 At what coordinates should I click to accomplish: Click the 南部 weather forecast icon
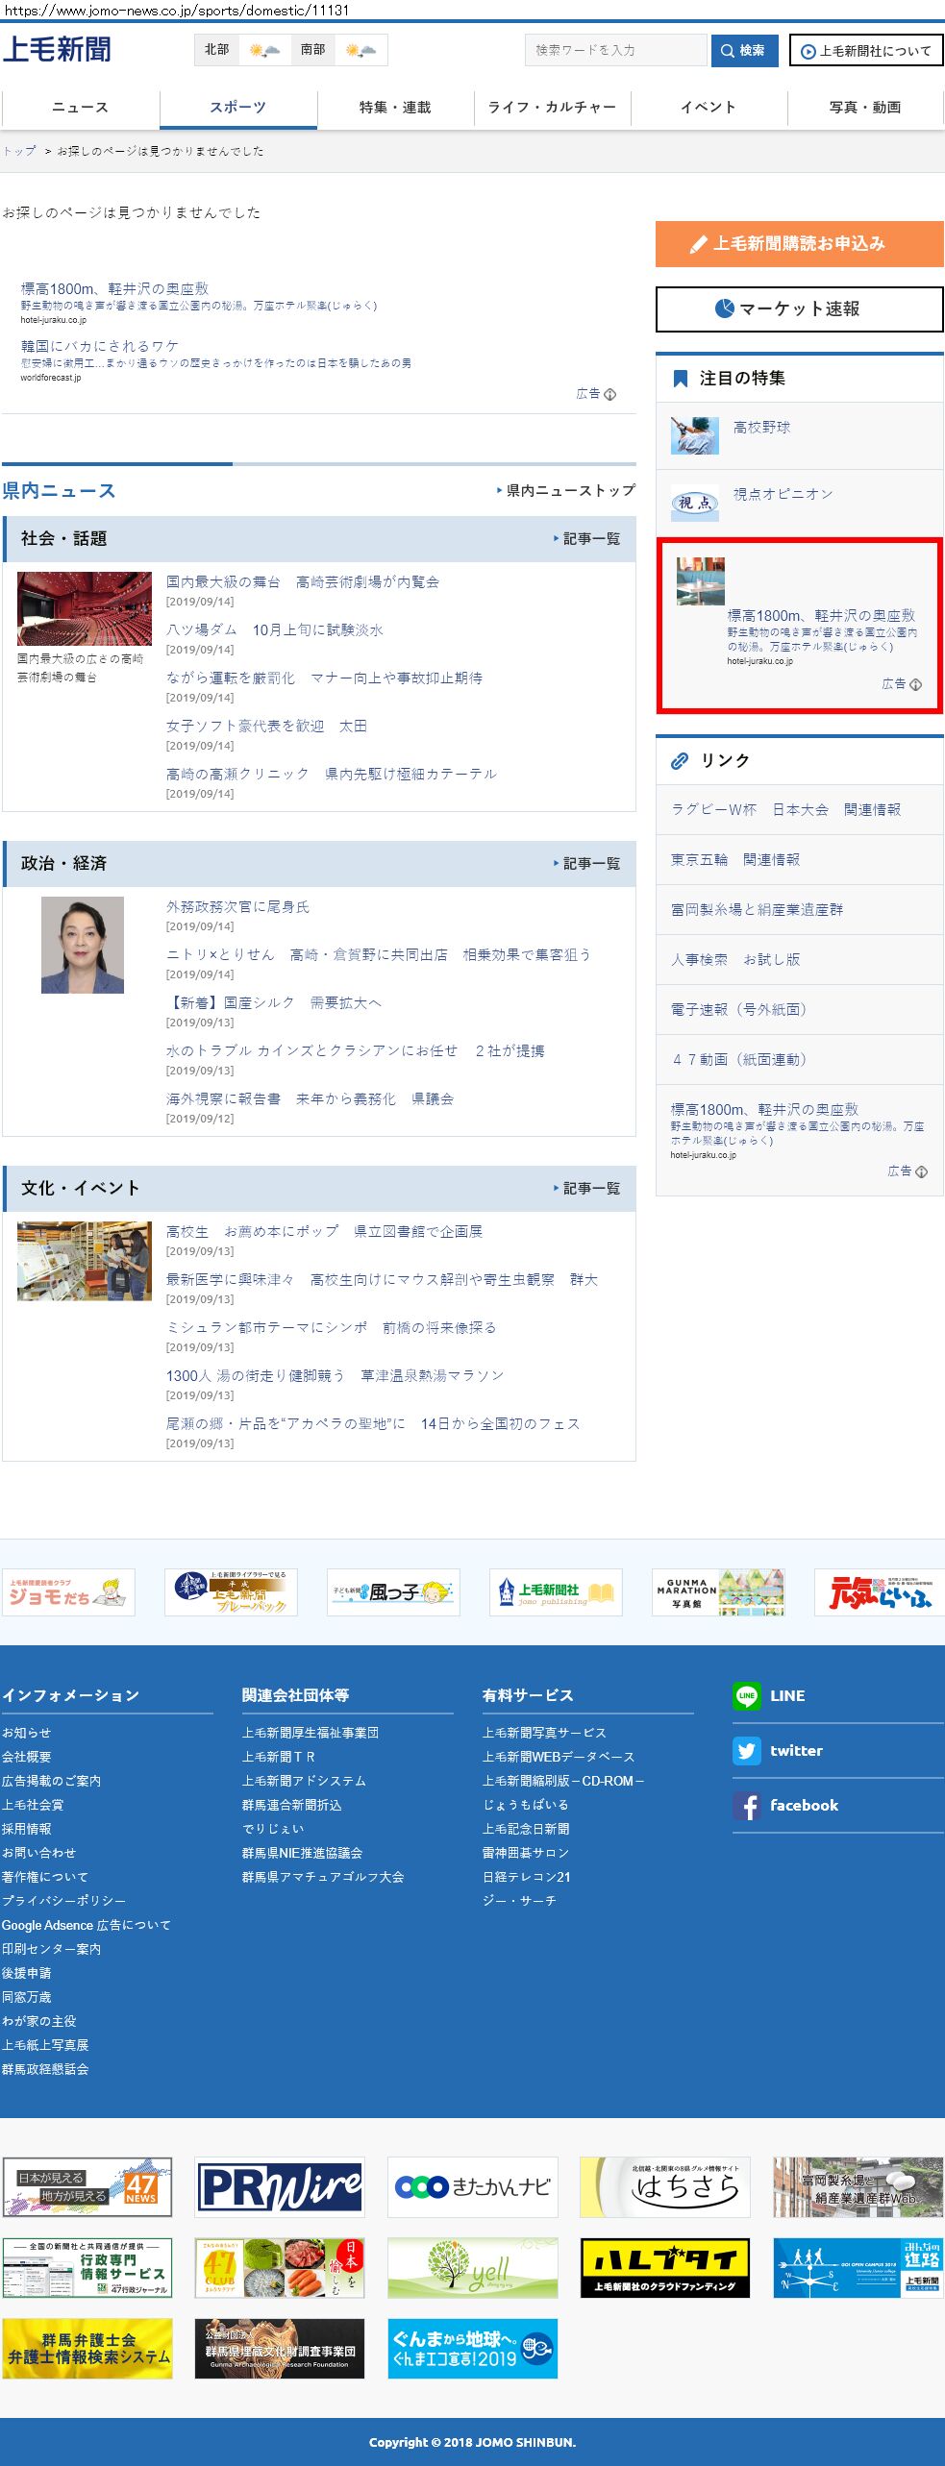pos(361,50)
